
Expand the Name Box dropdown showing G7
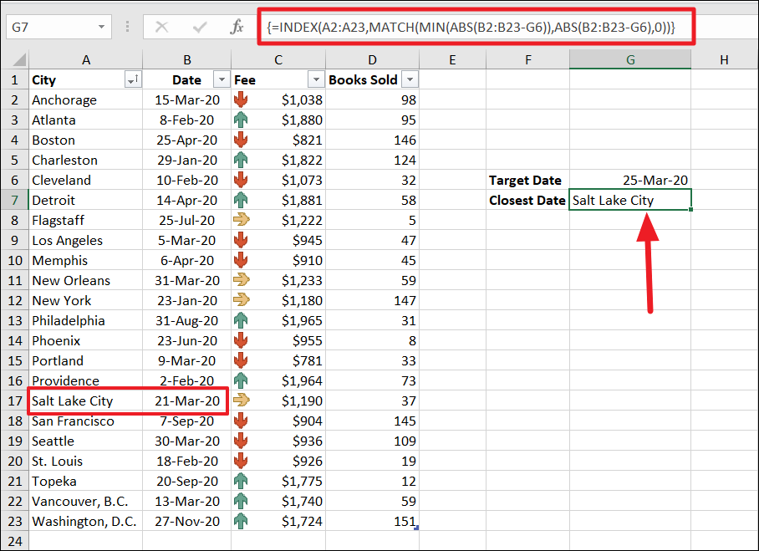99,27
